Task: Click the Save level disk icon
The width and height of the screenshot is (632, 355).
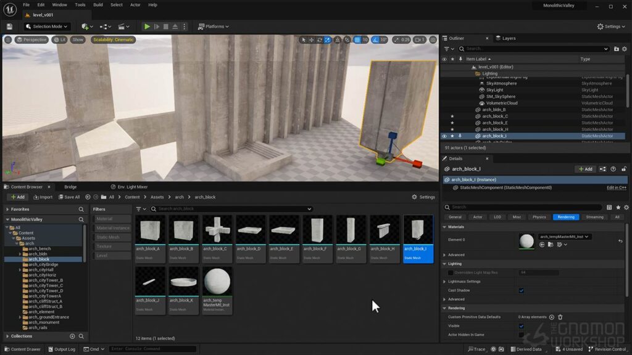Action: click(x=9, y=27)
